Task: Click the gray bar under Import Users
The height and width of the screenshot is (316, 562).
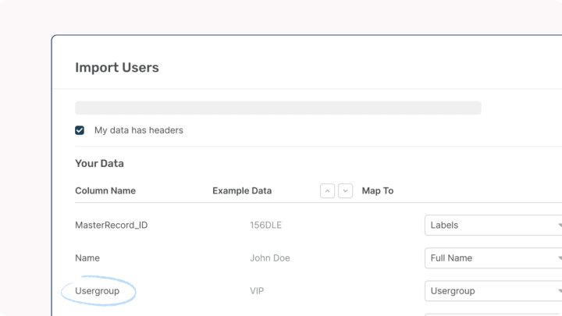Action: (x=278, y=108)
